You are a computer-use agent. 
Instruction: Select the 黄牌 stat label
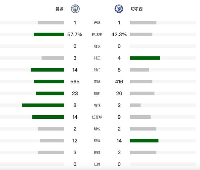tap(97, 152)
